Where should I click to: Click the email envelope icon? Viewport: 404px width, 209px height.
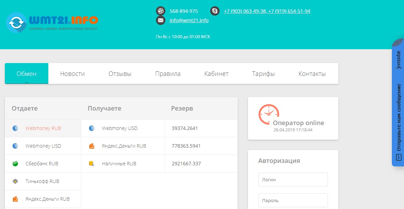[x=160, y=20]
